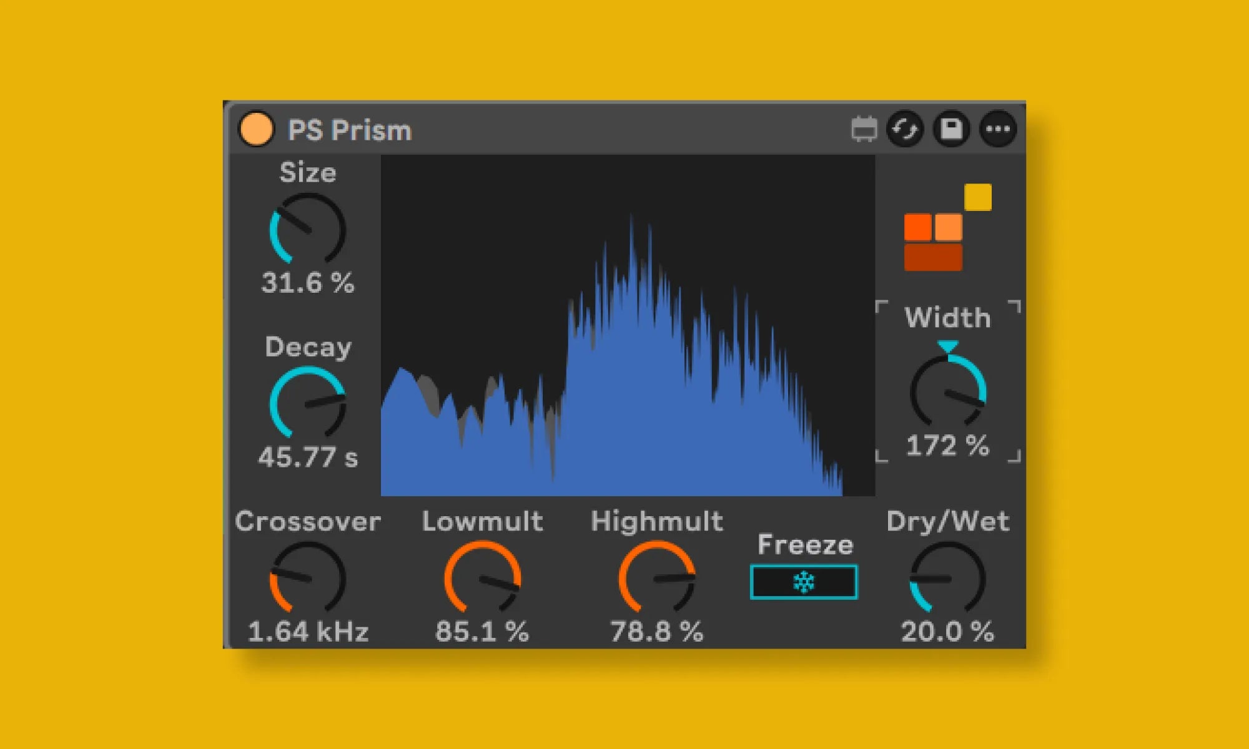The width and height of the screenshot is (1249, 749).
Task: Click the Crossover knob
Action: [x=307, y=577]
